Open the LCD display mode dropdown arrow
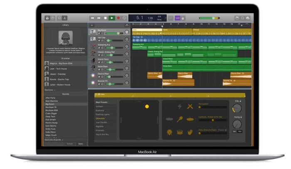 pyautogui.click(x=165, y=18)
